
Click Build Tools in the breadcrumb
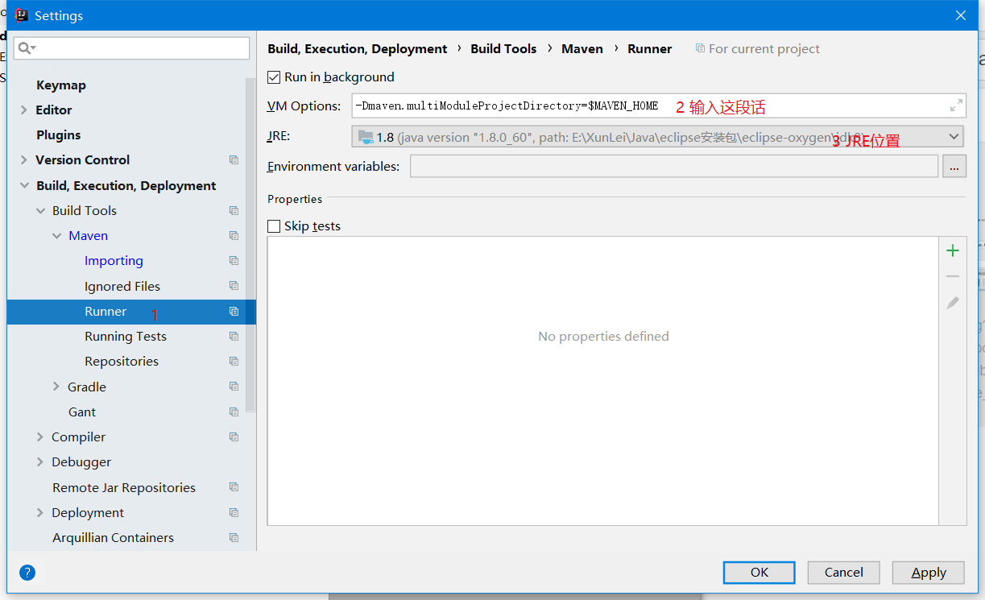click(503, 49)
